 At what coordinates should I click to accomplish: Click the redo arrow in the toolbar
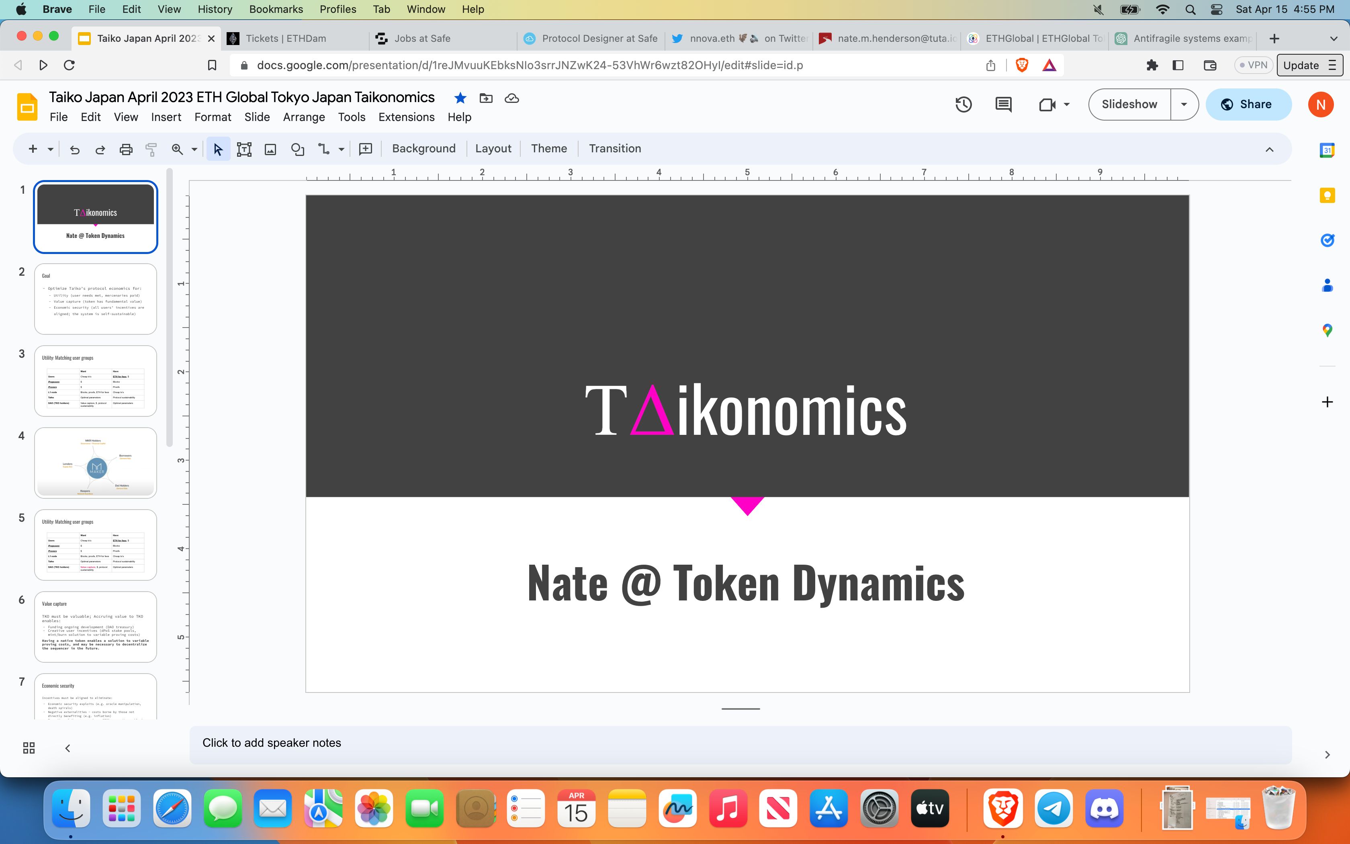[100, 149]
